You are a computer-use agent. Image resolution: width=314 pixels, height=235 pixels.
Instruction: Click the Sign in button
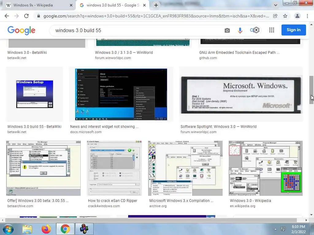pos(293,30)
